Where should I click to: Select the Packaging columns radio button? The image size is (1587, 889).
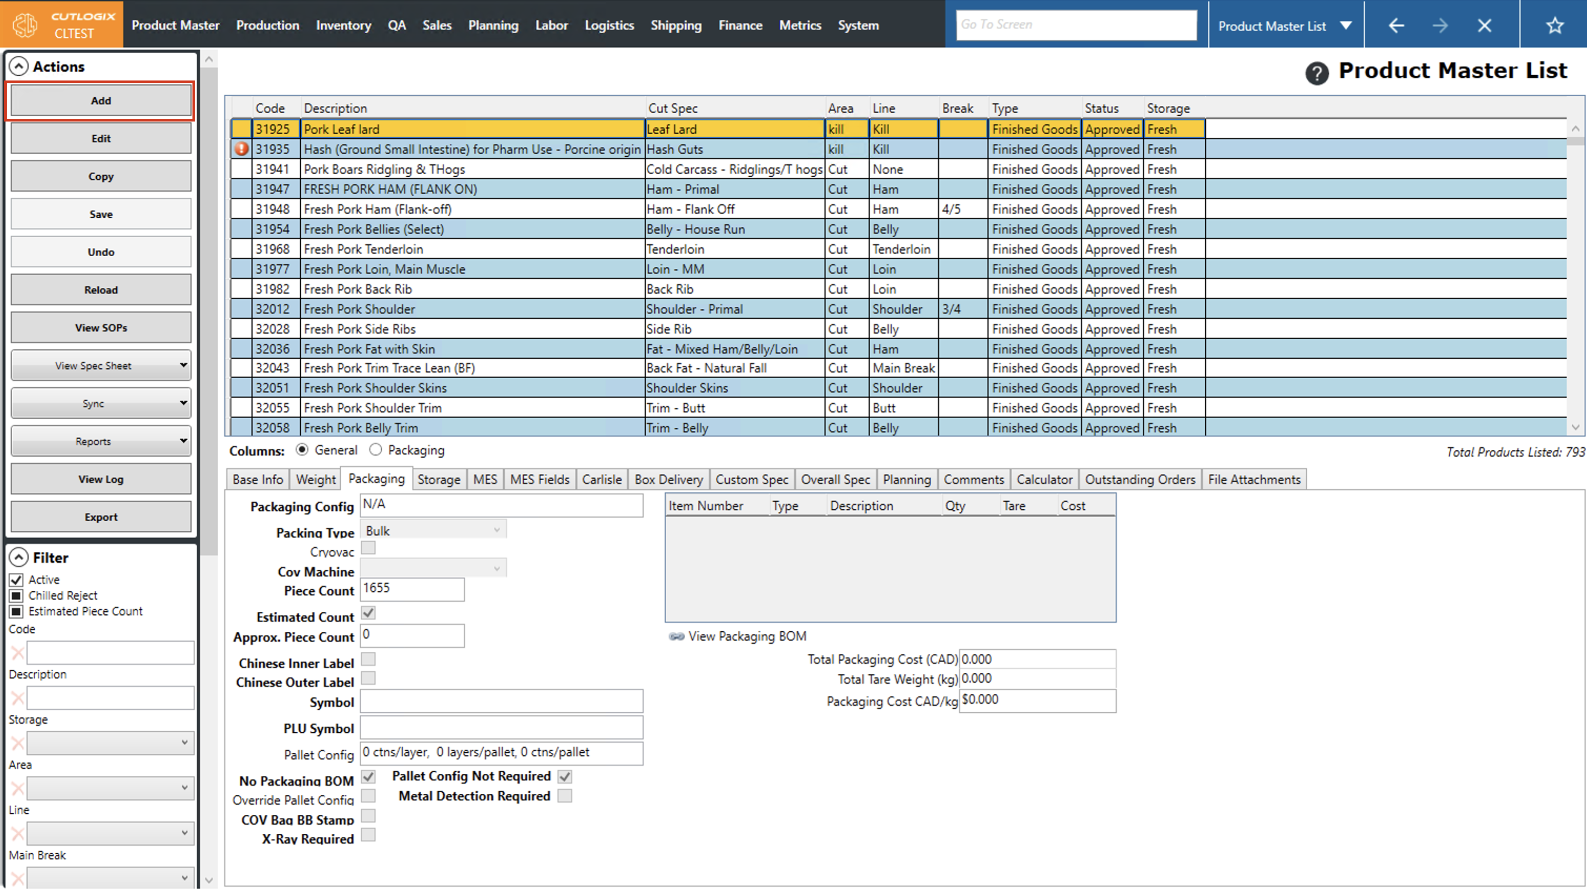pos(376,449)
